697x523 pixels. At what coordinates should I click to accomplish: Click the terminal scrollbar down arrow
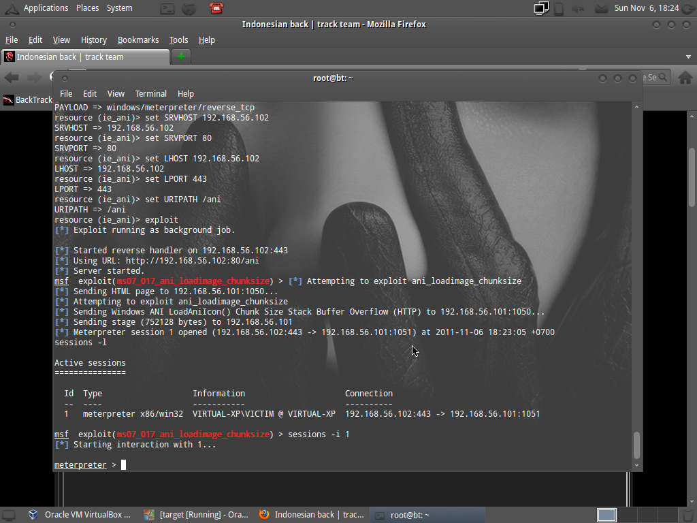[x=636, y=465]
